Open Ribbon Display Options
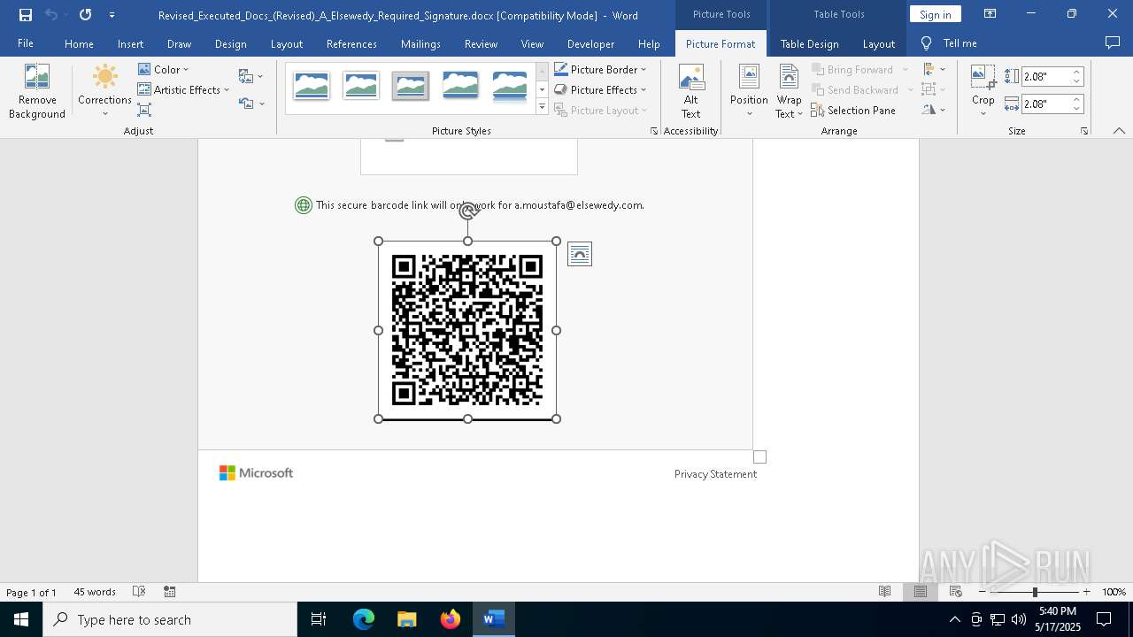Image resolution: width=1133 pixels, height=637 pixels. point(990,14)
